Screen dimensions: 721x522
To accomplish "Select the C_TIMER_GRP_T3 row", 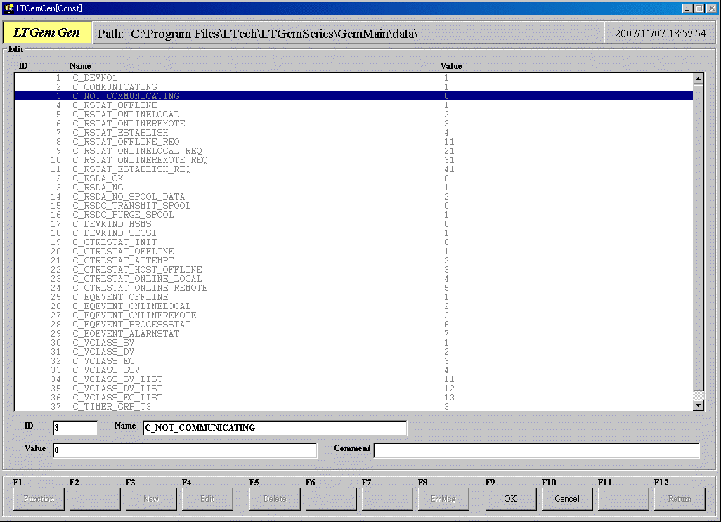I will click(112, 407).
